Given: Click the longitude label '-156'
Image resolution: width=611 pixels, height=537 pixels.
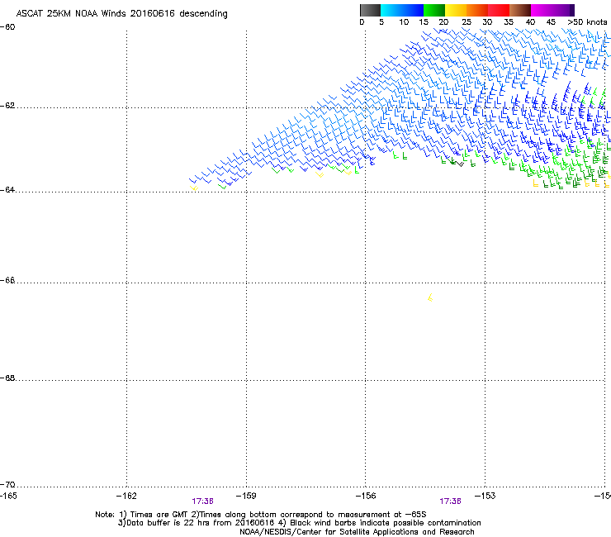Looking at the screenshot, I should click(366, 496).
